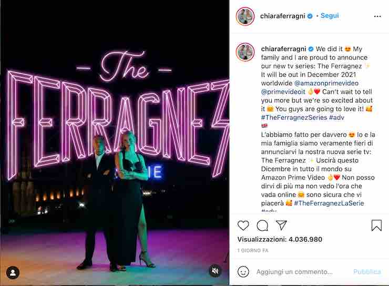Follow the account with the Segui button
Viewport: 389px width, 286px height.
pyautogui.click(x=330, y=16)
